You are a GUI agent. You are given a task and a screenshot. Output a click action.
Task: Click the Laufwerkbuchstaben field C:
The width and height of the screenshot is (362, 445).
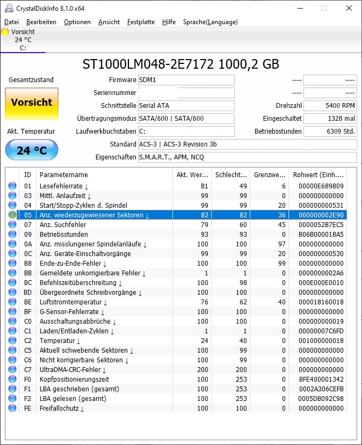pos(186,132)
